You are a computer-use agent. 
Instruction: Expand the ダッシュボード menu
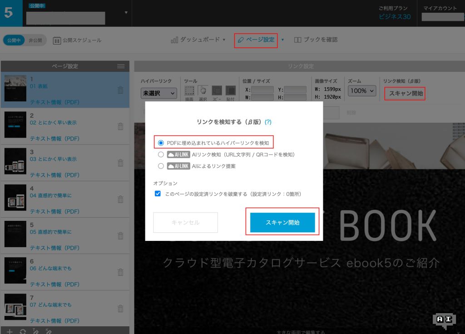coord(198,40)
